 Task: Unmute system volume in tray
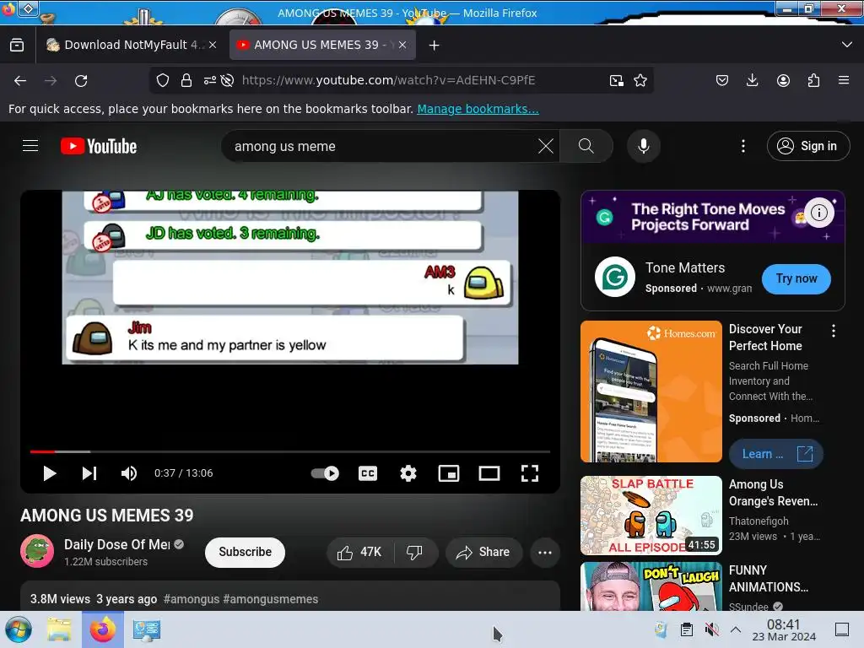[x=712, y=629]
